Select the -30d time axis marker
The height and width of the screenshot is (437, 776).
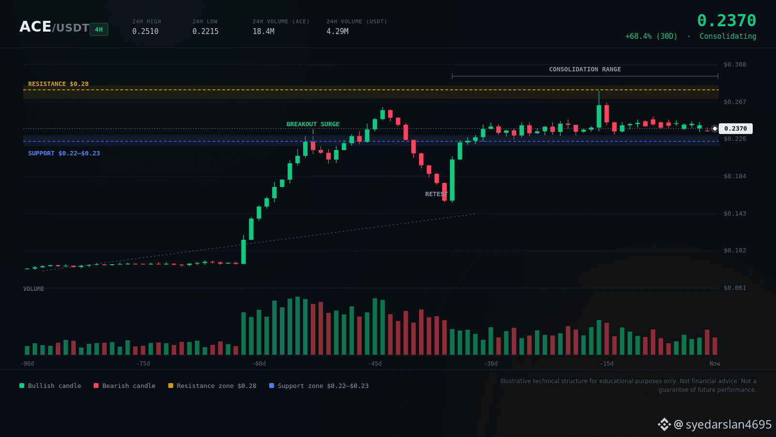click(x=491, y=364)
